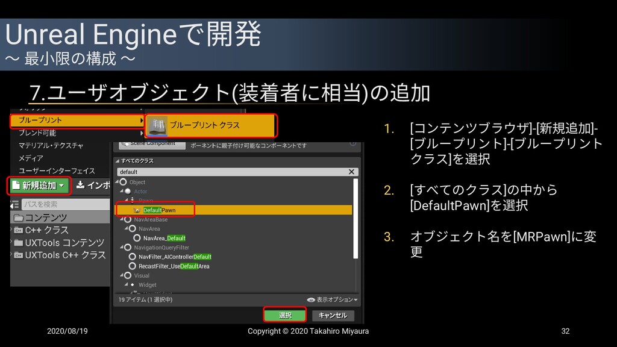Click the 新規追加 button
The width and height of the screenshot is (617, 347).
pyautogui.click(x=39, y=186)
